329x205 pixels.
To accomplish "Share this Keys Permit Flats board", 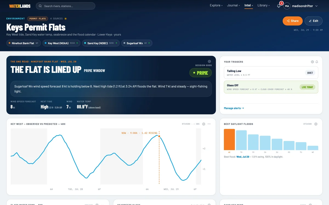I will (293, 21).
